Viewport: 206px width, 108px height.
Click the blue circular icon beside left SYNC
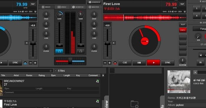click(25, 63)
